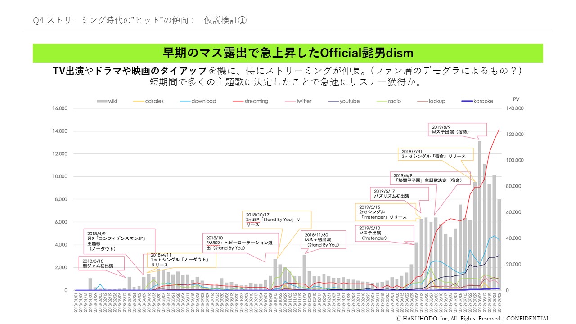
Task: Click the green title banner with Official髭男dism
Action: point(288,53)
